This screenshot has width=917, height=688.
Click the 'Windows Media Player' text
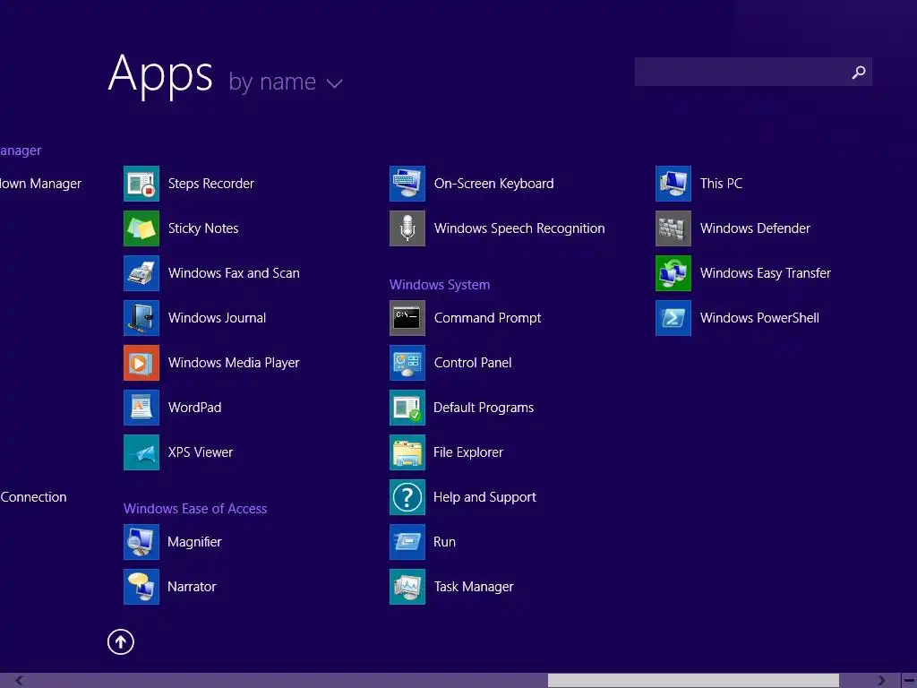tap(234, 363)
